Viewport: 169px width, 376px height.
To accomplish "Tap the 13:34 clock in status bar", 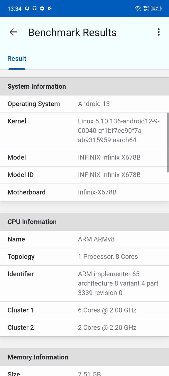I will coord(14,9).
